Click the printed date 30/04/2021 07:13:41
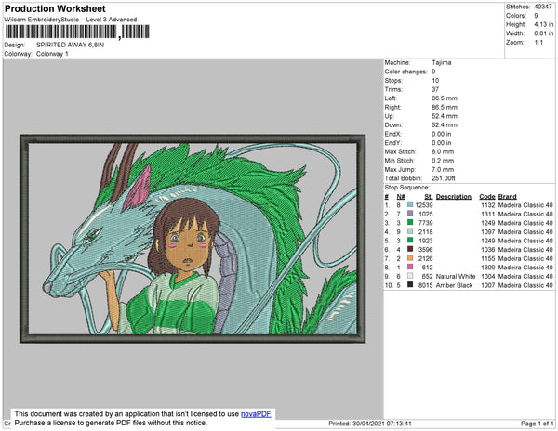 coord(382,424)
